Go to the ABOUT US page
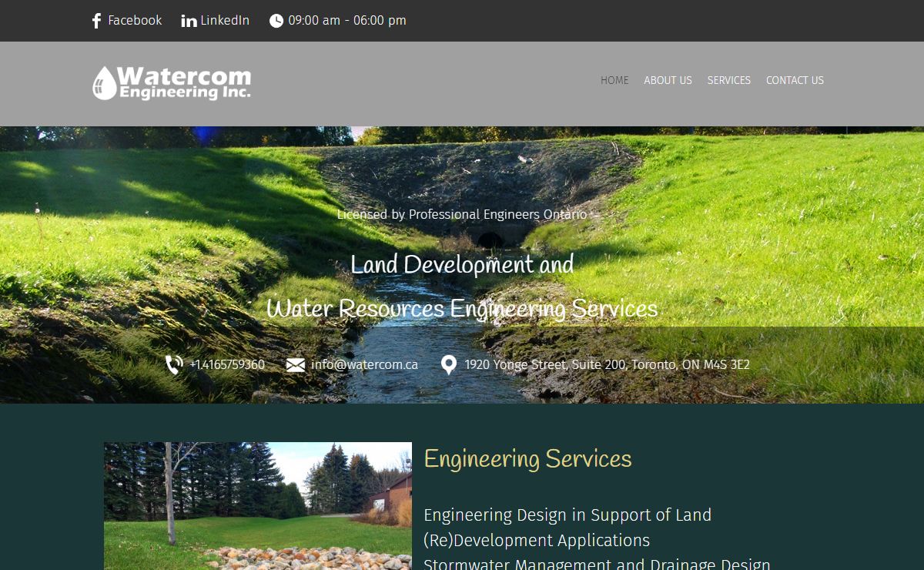The image size is (924, 570). [668, 80]
